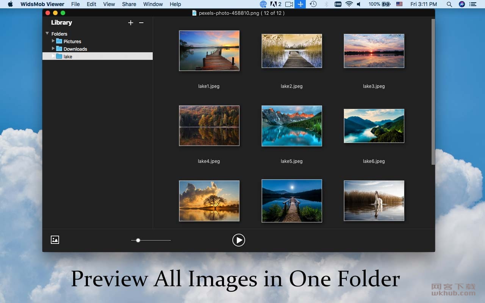Open Spotlight search in menu bar

(449, 4)
